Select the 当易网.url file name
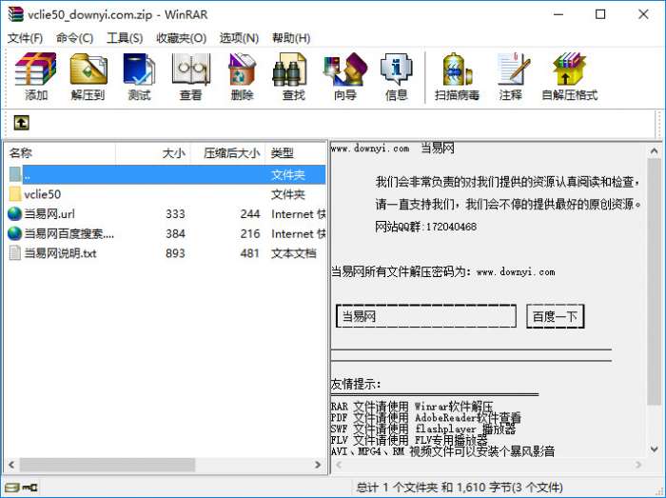The image size is (666, 498). (49, 213)
